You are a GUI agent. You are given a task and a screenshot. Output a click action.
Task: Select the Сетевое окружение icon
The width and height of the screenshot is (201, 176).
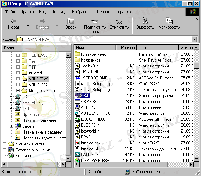11,150
